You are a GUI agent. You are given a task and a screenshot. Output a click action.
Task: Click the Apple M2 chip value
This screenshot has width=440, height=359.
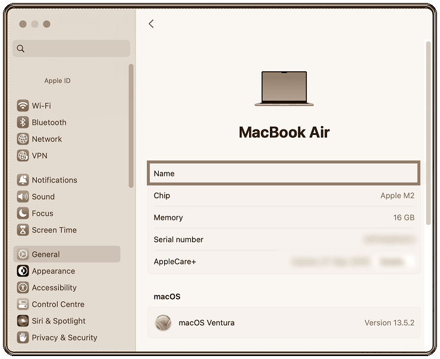pos(397,196)
